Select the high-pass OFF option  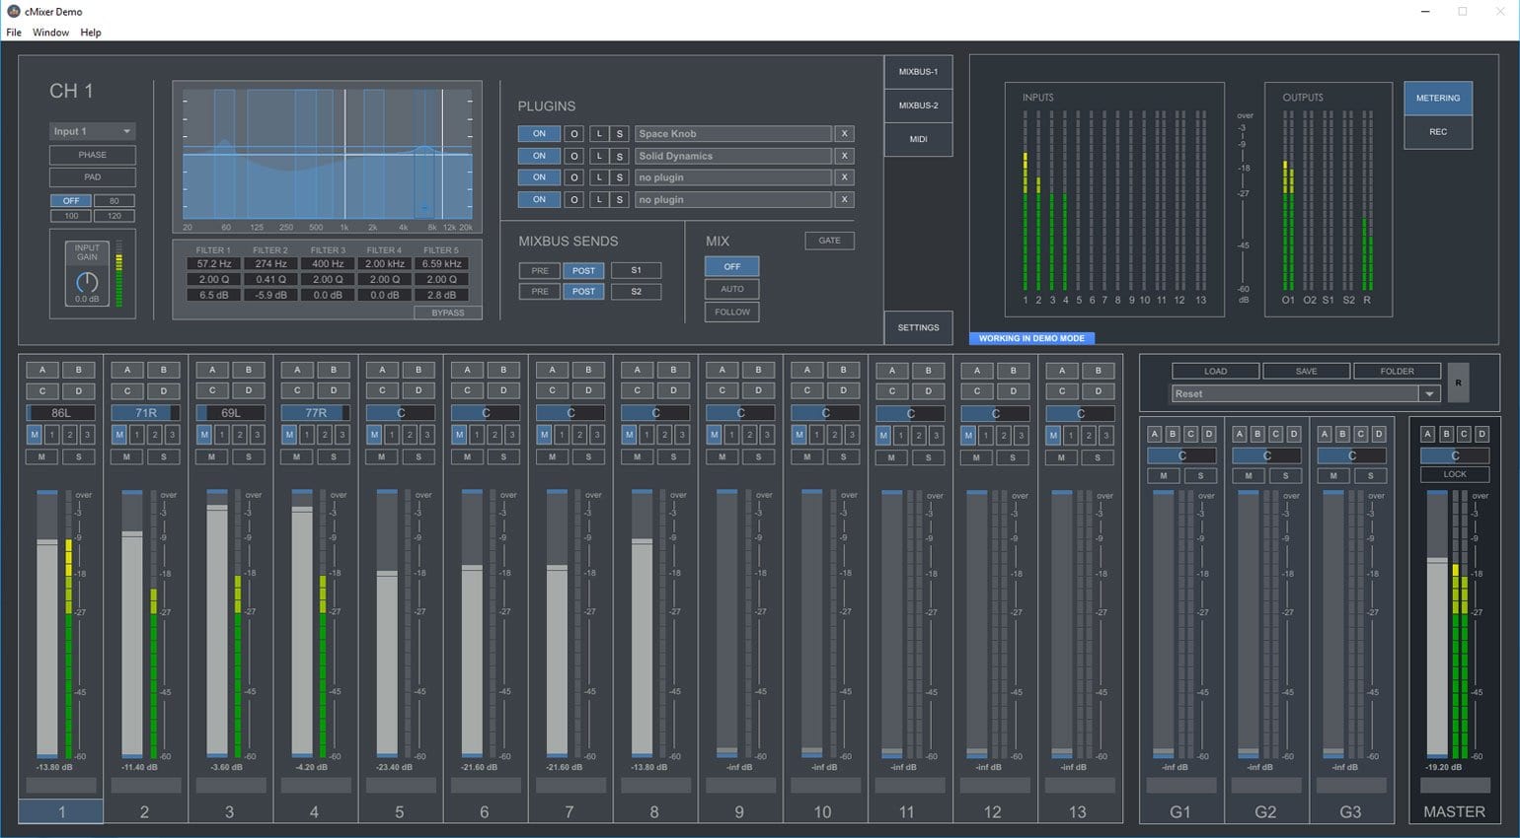(71, 201)
